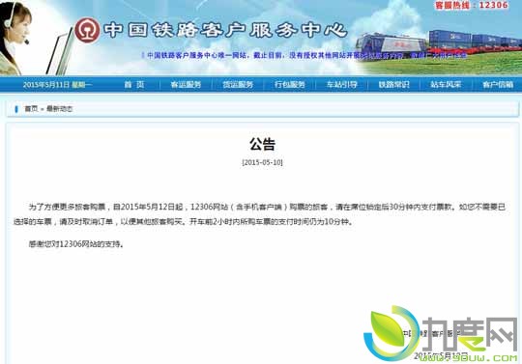Click the customer service agent photo

[x=16, y=38]
